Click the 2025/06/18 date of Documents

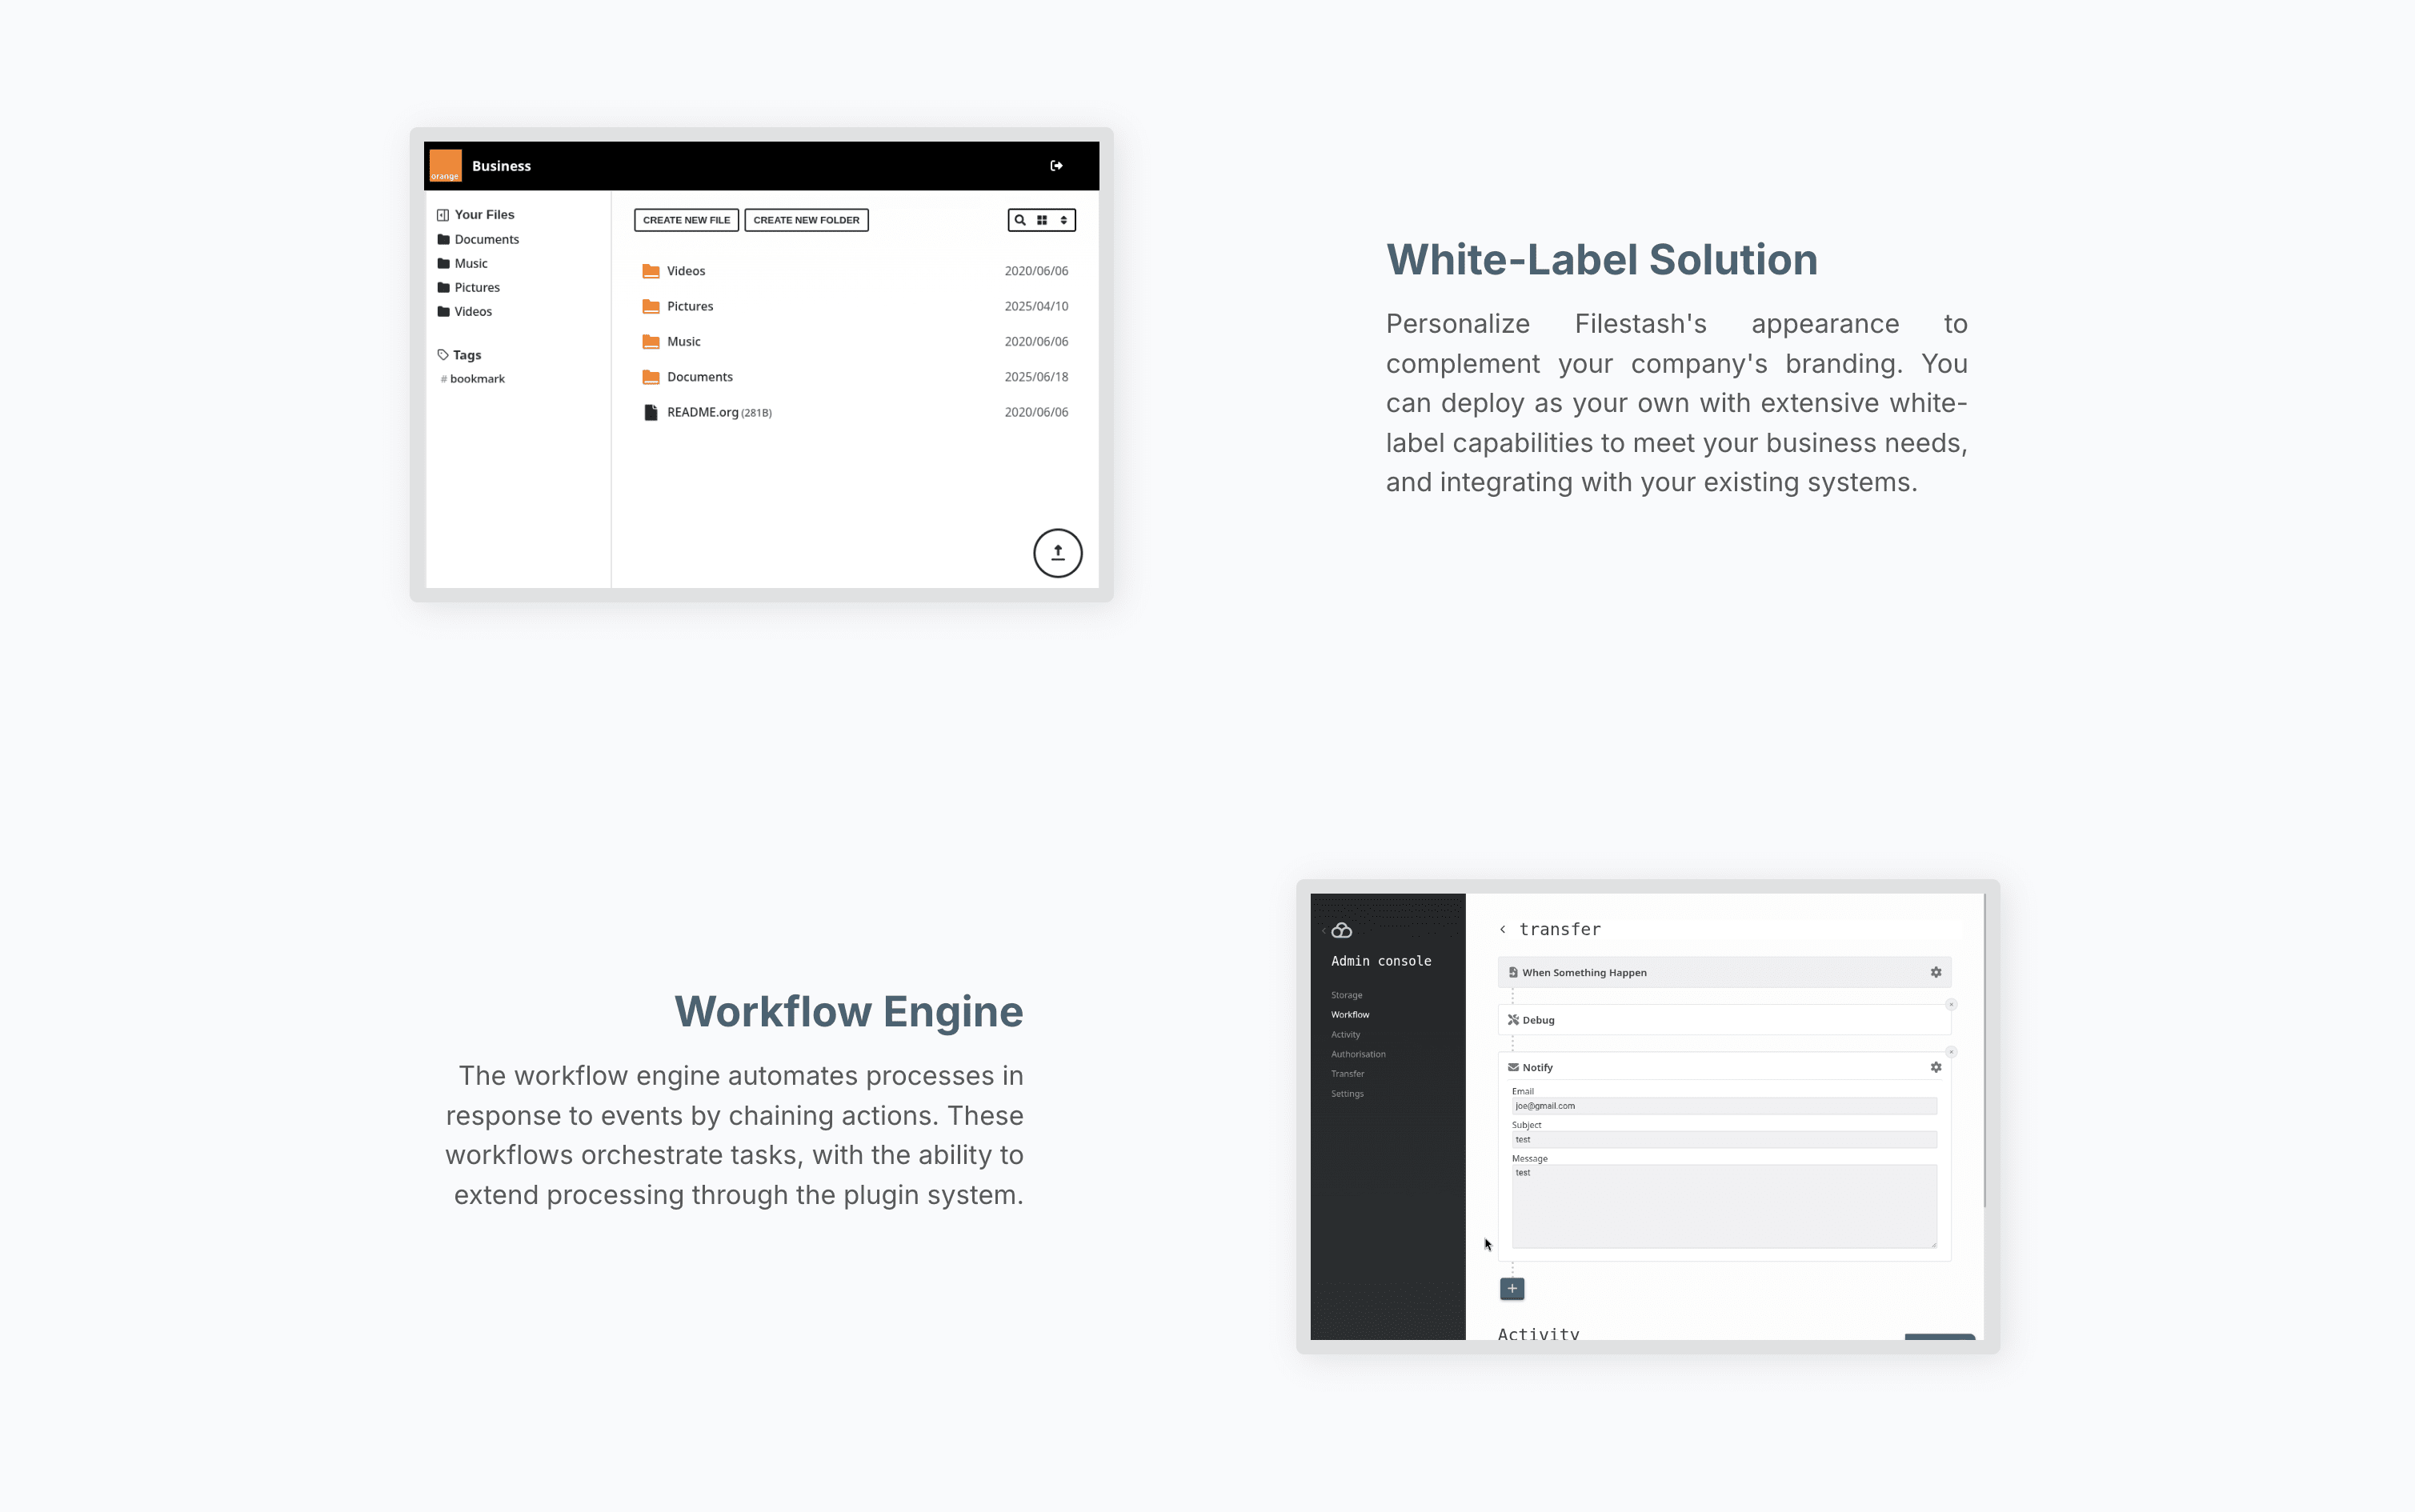click(1036, 377)
